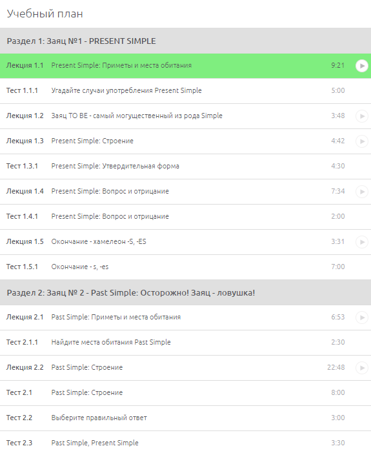Open Тест 1.5.1 Окончание -s, -es
The height and width of the screenshot is (455, 371).
pyautogui.click(x=185, y=267)
